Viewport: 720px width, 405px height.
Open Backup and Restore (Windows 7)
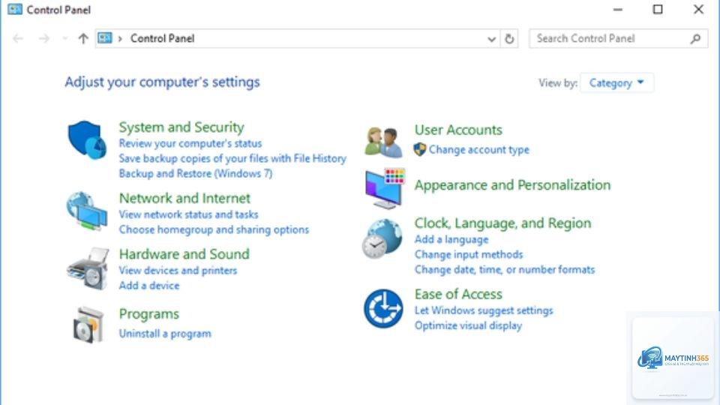tap(196, 173)
